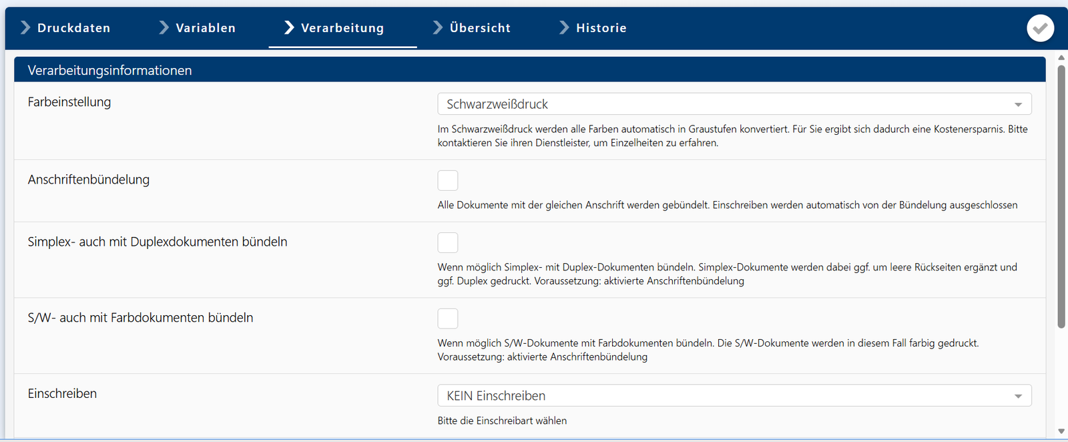Select the Verarbeitung tab
Screen dimensions: 1068x442
(342, 27)
